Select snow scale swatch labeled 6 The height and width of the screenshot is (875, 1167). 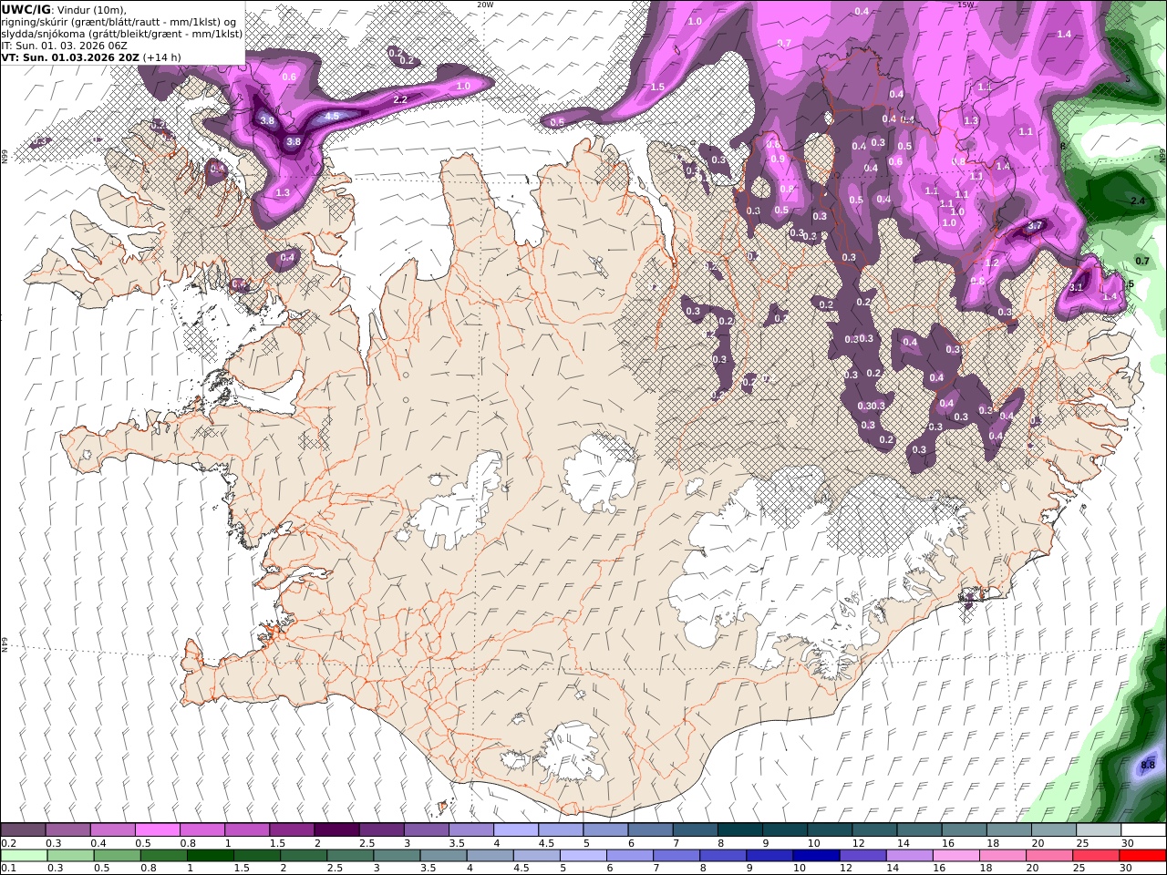click(650, 830)
